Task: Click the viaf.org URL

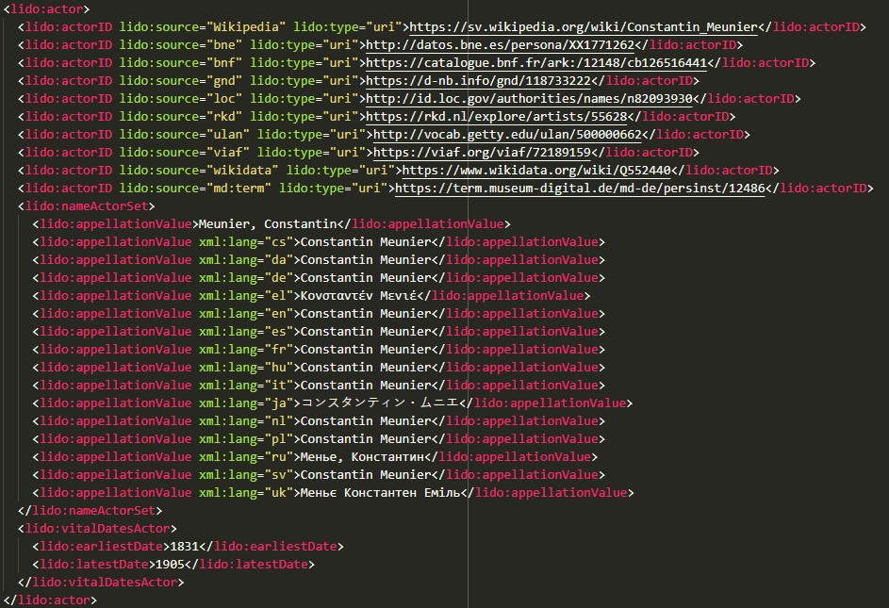Action: (x=482, y=153)
